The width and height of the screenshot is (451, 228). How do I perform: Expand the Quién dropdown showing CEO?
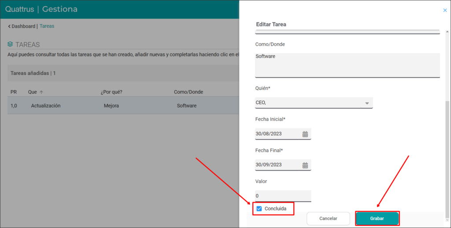[367, 103]
